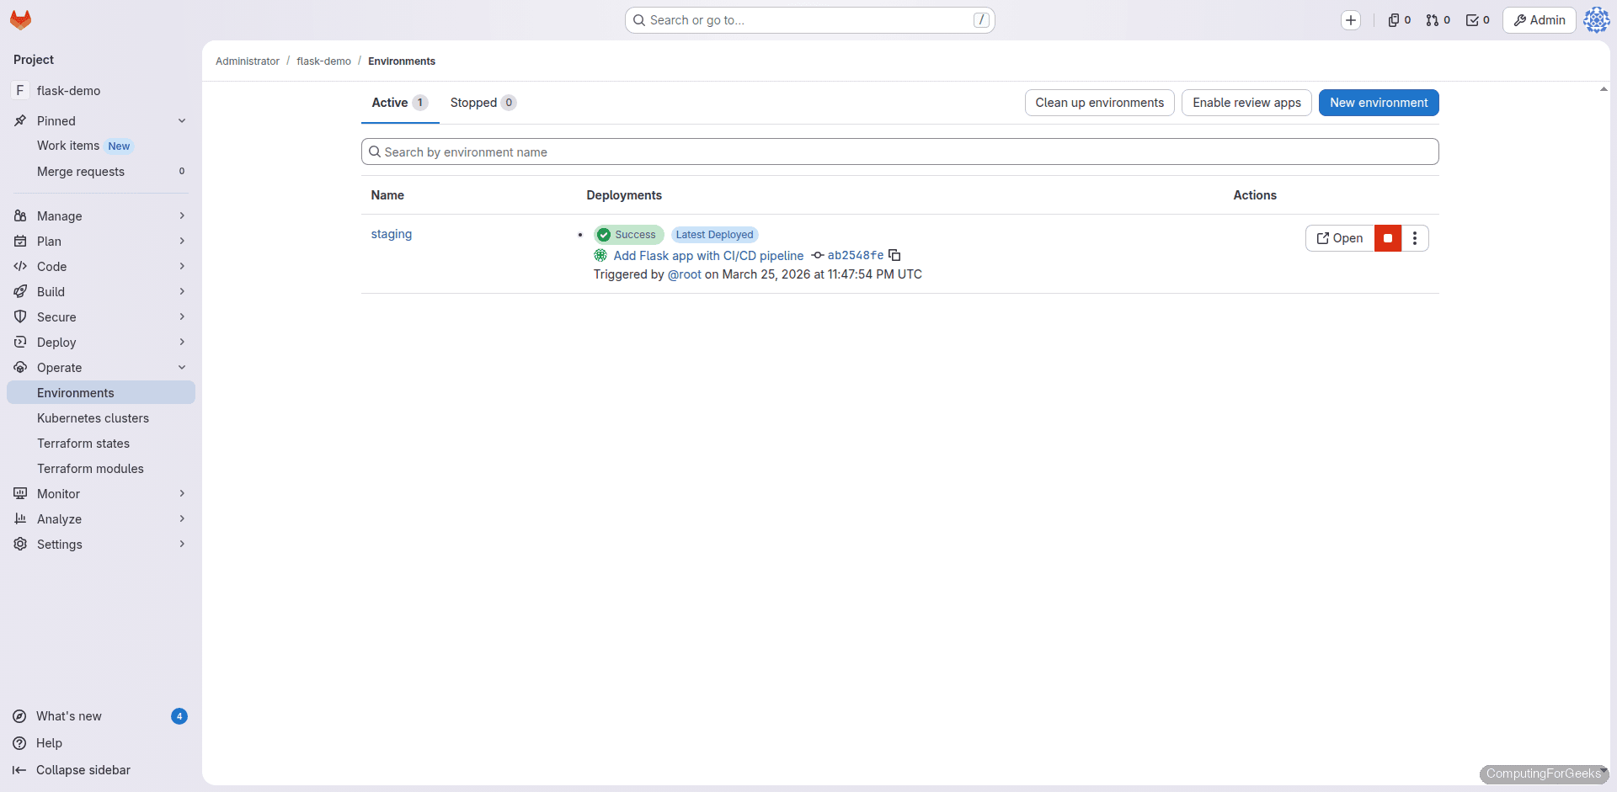The height and width of the screenshot is (792, 1617).
Task: Switch to the Stopped environments tab
Action: click(483, 102)
